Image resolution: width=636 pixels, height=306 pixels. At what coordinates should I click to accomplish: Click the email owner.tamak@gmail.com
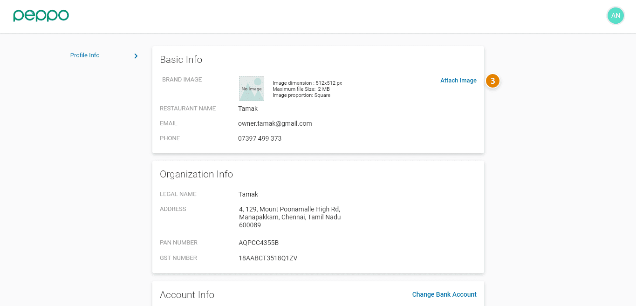coord(275,123)
